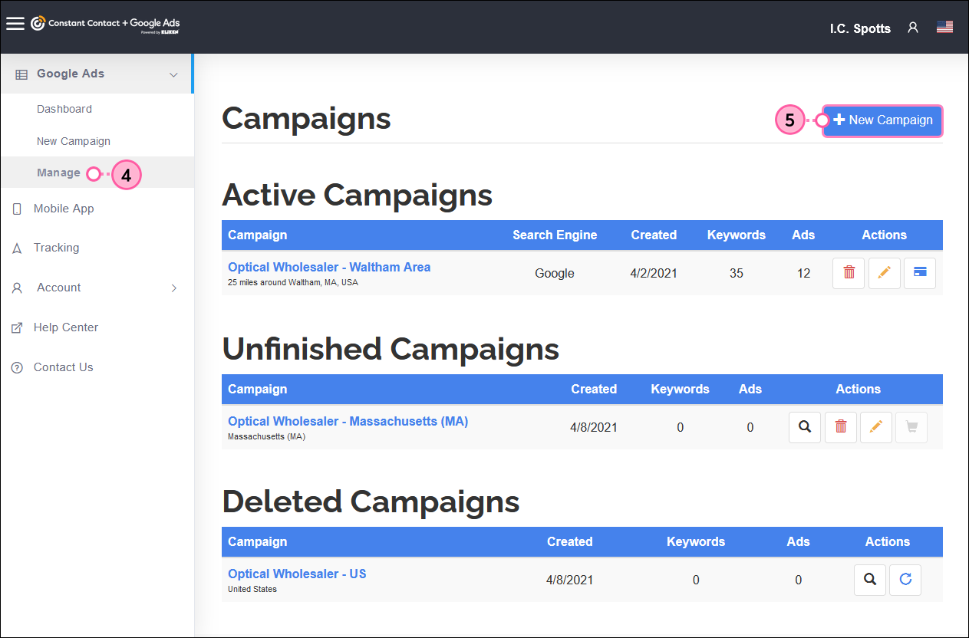Click the Mobile App phone icon
969x638 pixels.
point(17,209)
